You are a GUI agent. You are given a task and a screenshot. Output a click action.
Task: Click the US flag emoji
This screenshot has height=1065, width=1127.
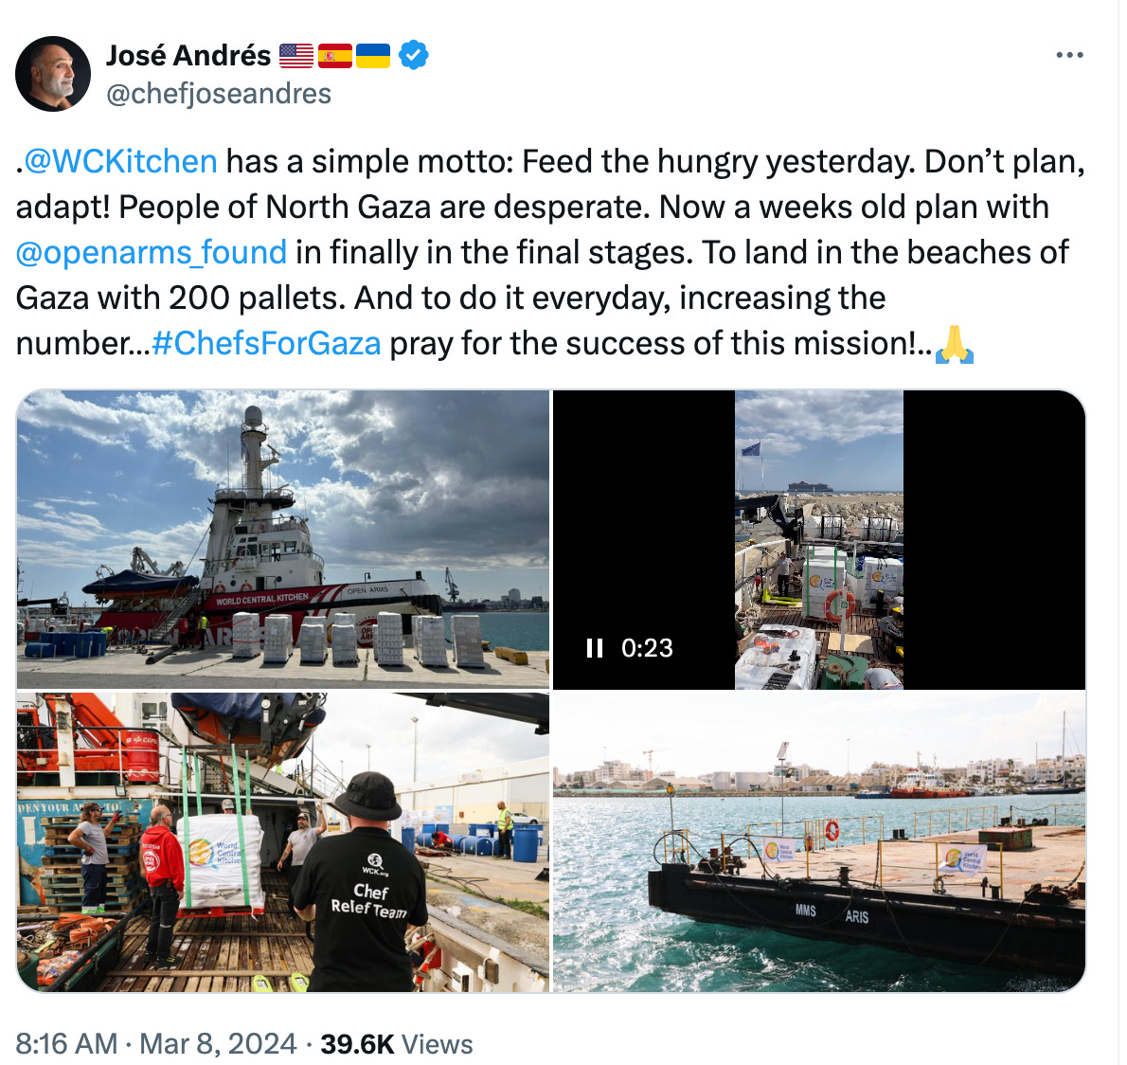[296, 55]
